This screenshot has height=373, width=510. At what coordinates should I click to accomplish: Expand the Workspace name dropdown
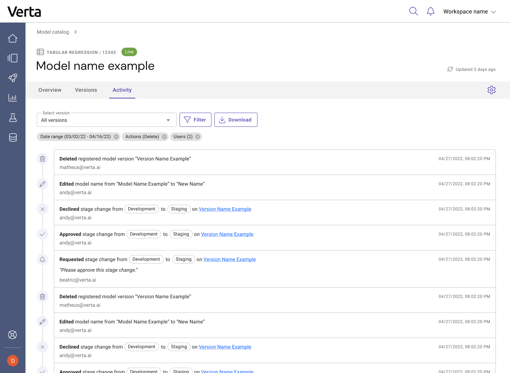469,12
